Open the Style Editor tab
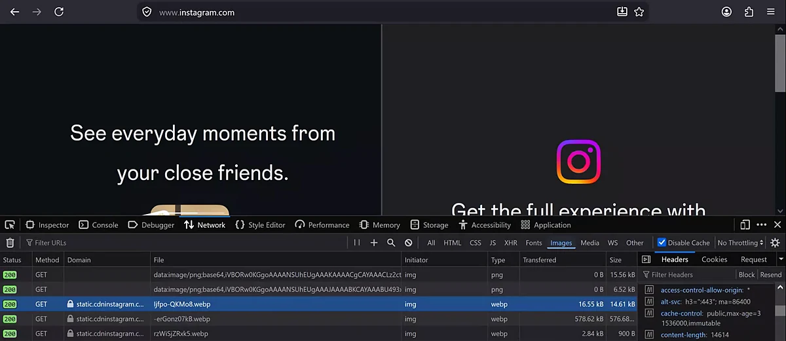 point(260,224)
